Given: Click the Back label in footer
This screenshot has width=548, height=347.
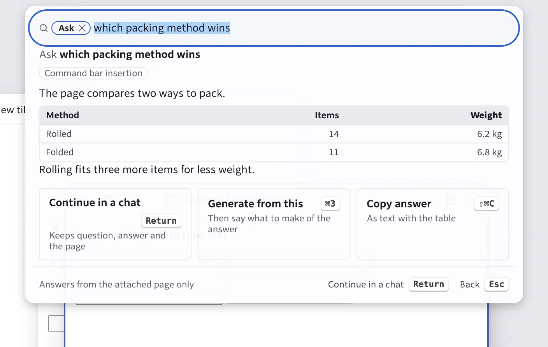Looking at the screenshot, I should coord(470,284).
